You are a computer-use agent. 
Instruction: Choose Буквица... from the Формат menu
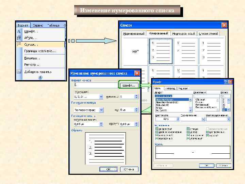pyautogui.click(x=32, y=58)
